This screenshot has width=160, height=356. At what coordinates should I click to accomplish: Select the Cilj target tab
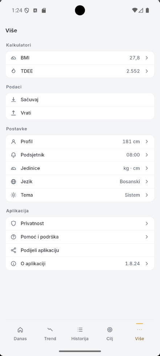[110, 334]
